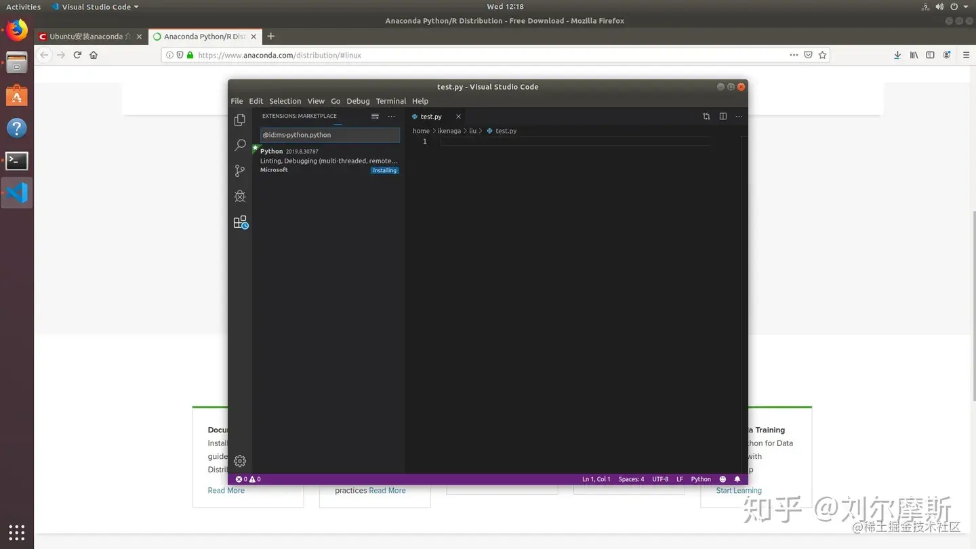Open the Explorer view in VS Code

[x=240, y=120]
